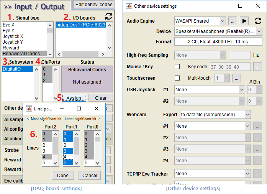
Task: Open the TCP/IP Eye Tracker dropdown
Action: coord(212,174)
